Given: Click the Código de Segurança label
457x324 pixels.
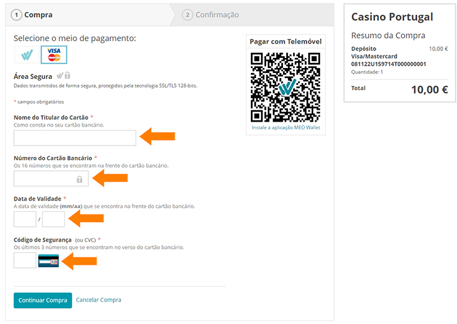Looking at the screenshot, I should point(43,240).
